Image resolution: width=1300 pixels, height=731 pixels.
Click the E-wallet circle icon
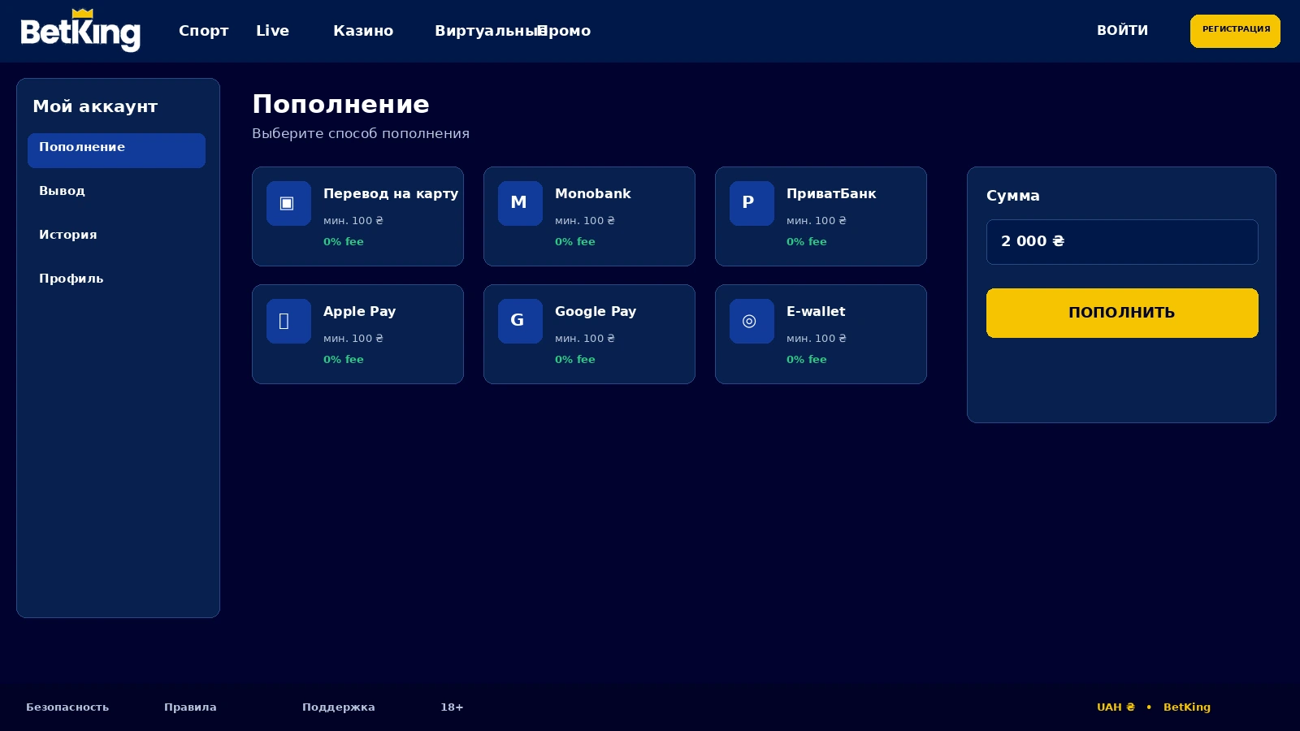click(752, 321)
